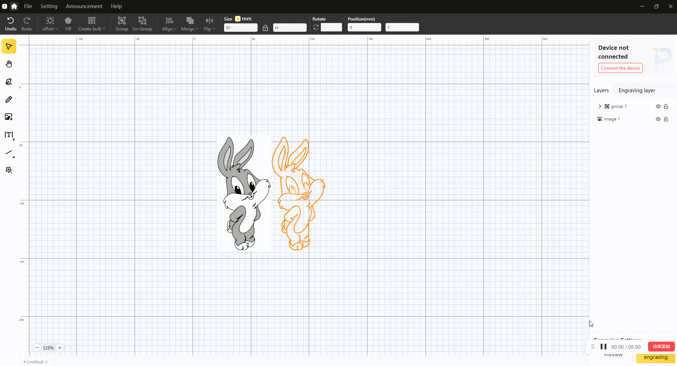The height and width of the screenshot is (366, 677).
Task: Select the image 1 layer row
Action: [x=633, y=119]
